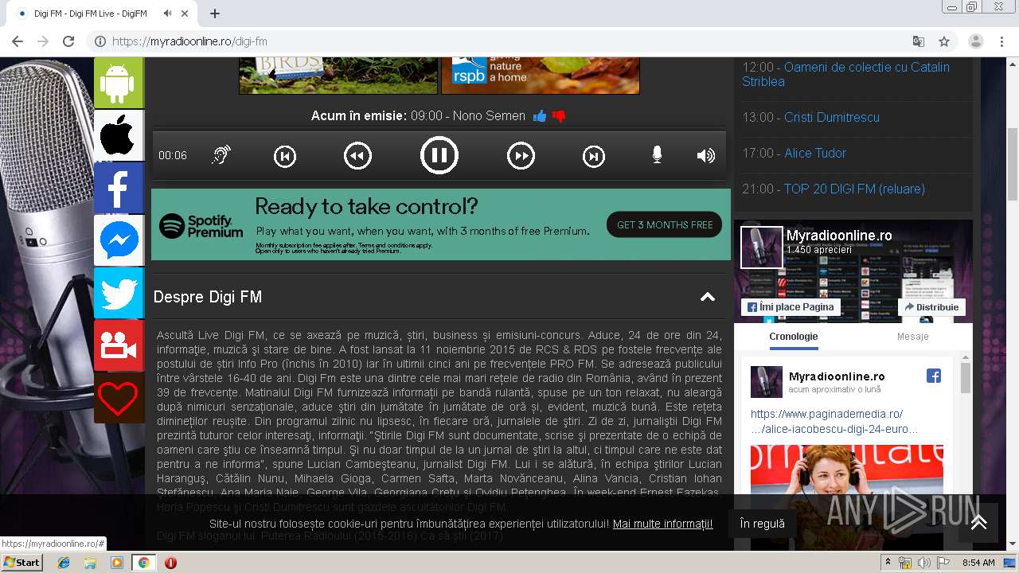Open the Spotify Premium ad banner logo
Image resolution: width=1019 pixels, height=573 pixels.
(x=201, y=226)
